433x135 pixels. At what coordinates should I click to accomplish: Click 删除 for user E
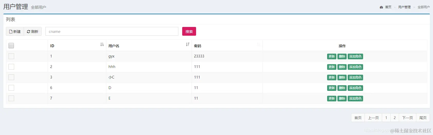click(x=342, y=99)
